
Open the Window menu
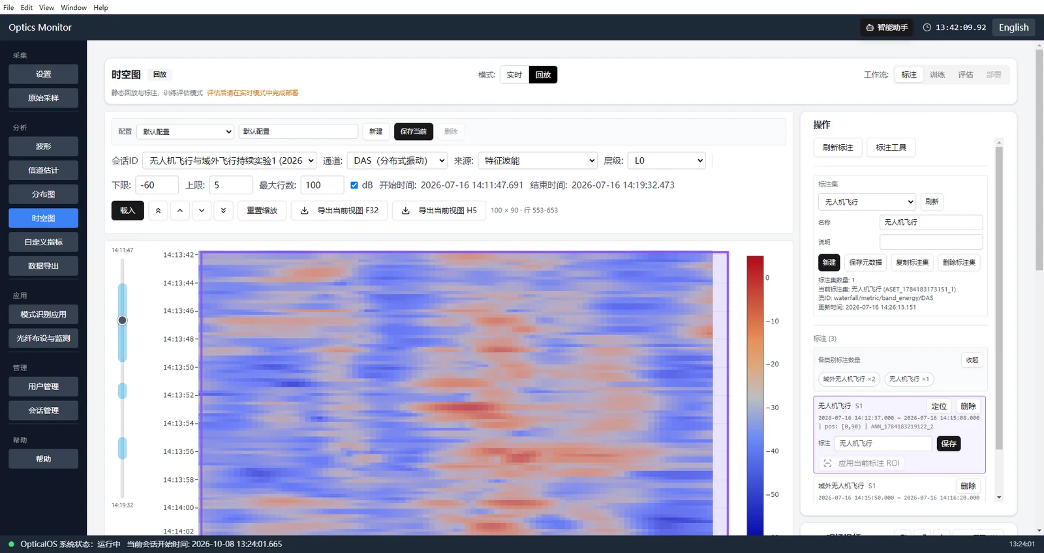tap(74, 7)
